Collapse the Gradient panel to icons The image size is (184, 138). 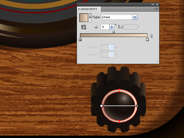click(152, 5)
